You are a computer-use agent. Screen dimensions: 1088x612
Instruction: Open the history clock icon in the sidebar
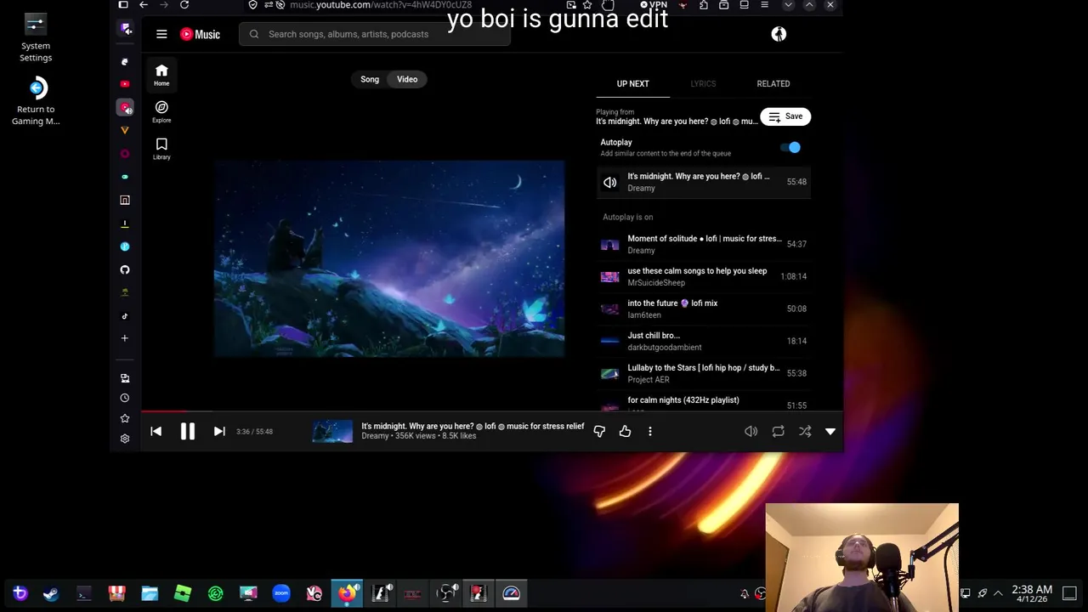(125, 398)
